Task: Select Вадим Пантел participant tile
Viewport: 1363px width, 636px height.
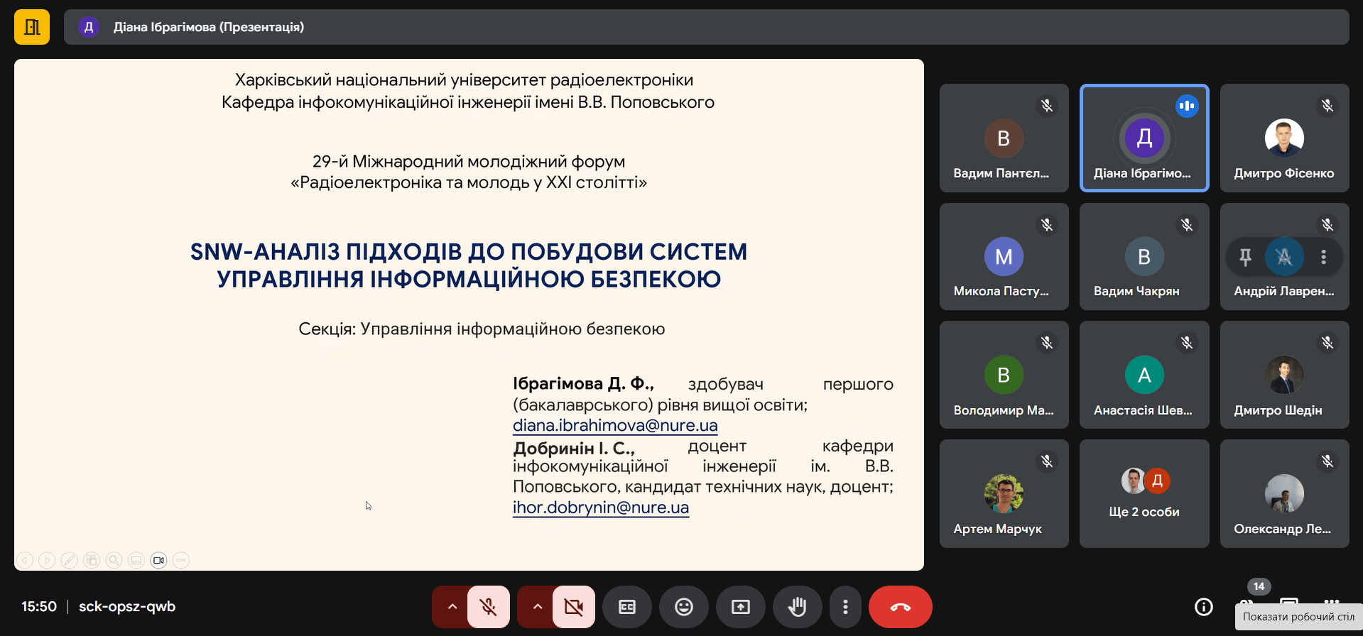Action: (x=1004, y=138)
